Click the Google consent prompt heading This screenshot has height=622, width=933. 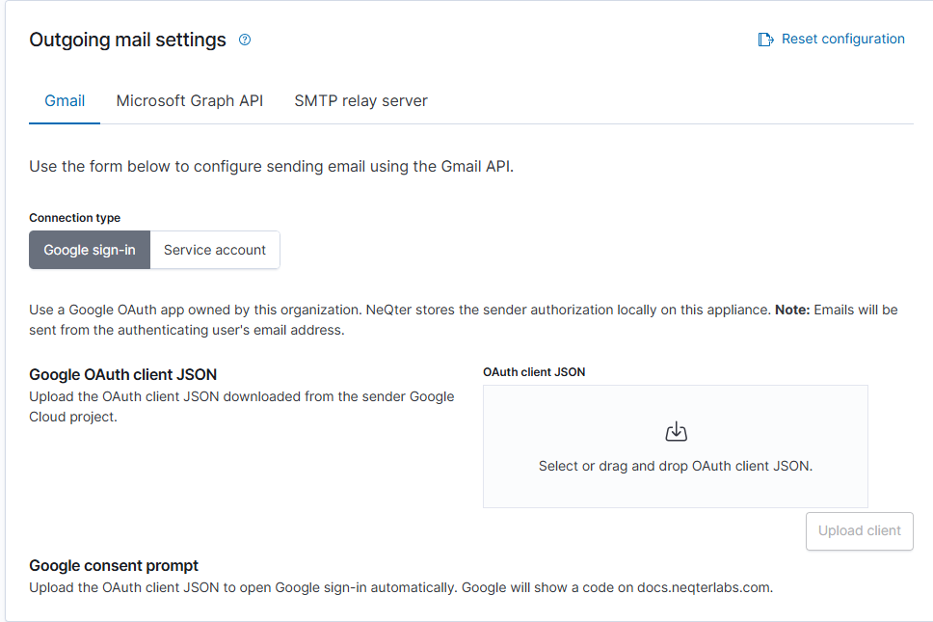(x=114, y=565)
